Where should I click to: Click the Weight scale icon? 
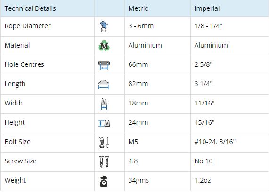click(x=104, y=181)
